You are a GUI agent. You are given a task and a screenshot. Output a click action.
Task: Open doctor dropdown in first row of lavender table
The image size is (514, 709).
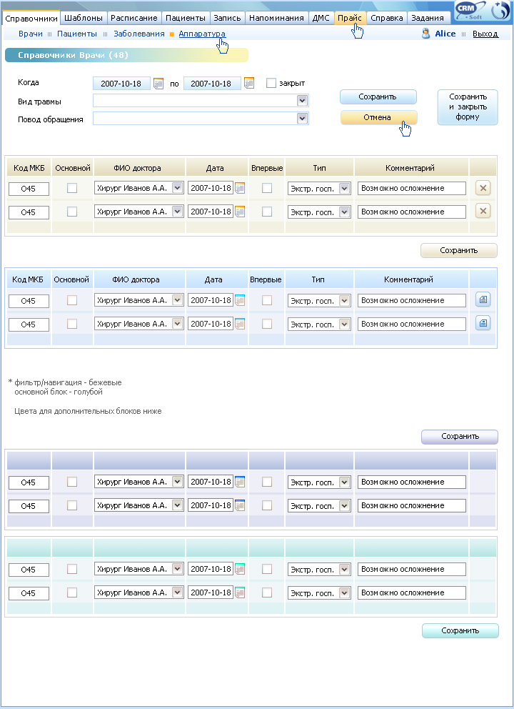point(178,482)
